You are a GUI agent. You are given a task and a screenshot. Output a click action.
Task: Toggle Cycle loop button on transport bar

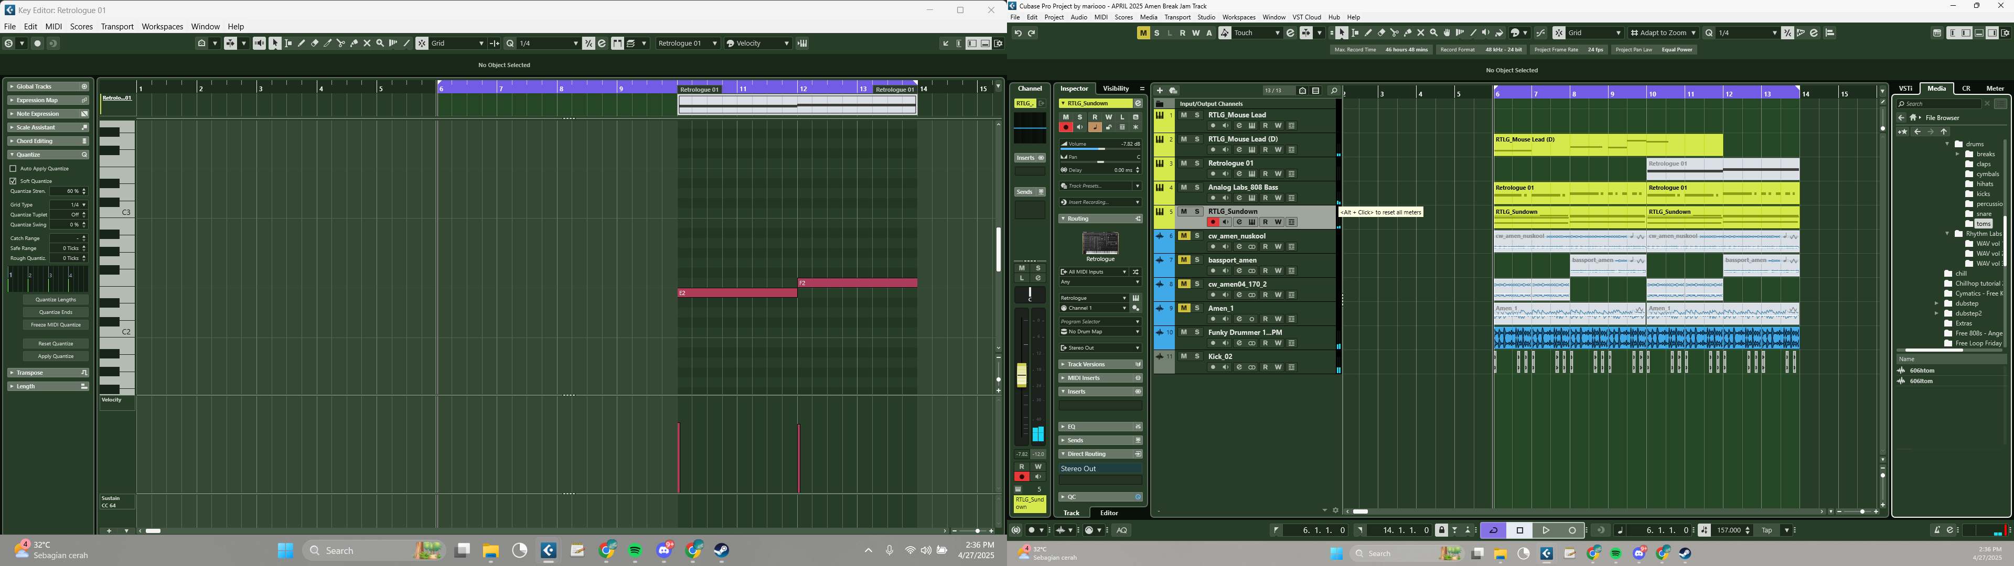(1493, 530)
